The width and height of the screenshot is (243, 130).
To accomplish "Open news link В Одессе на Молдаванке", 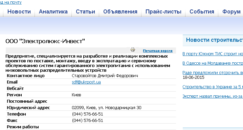I will click(213, 63).
